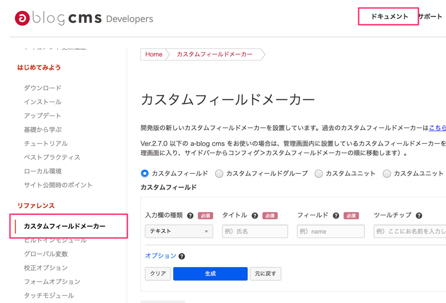This screenshot has width=446, height=303.
Task: Click help icon next to 入力欄の種類
Action: click(190, 215)
